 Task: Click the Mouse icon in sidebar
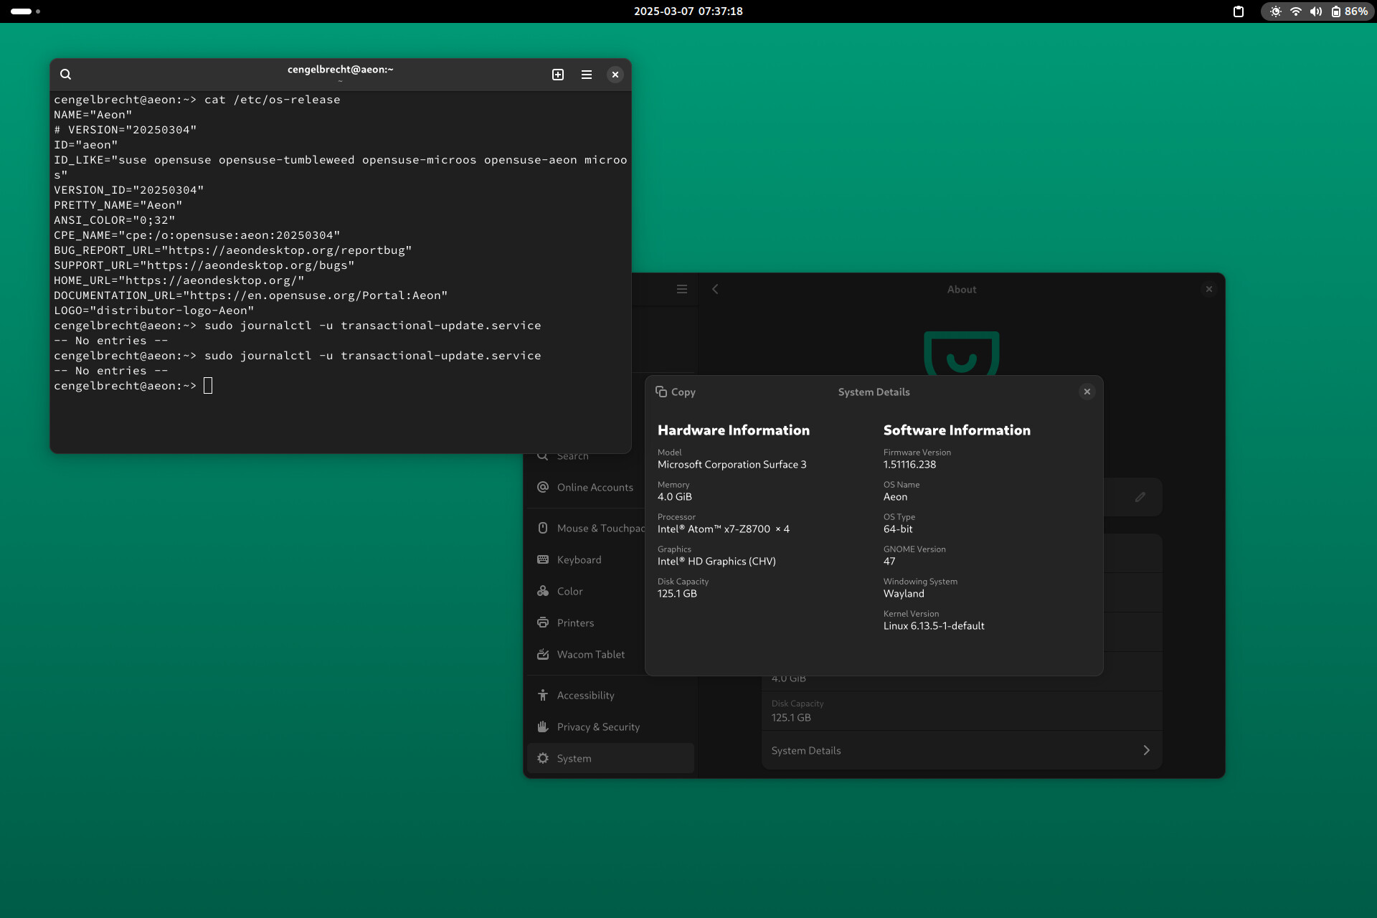pos(543,528)
